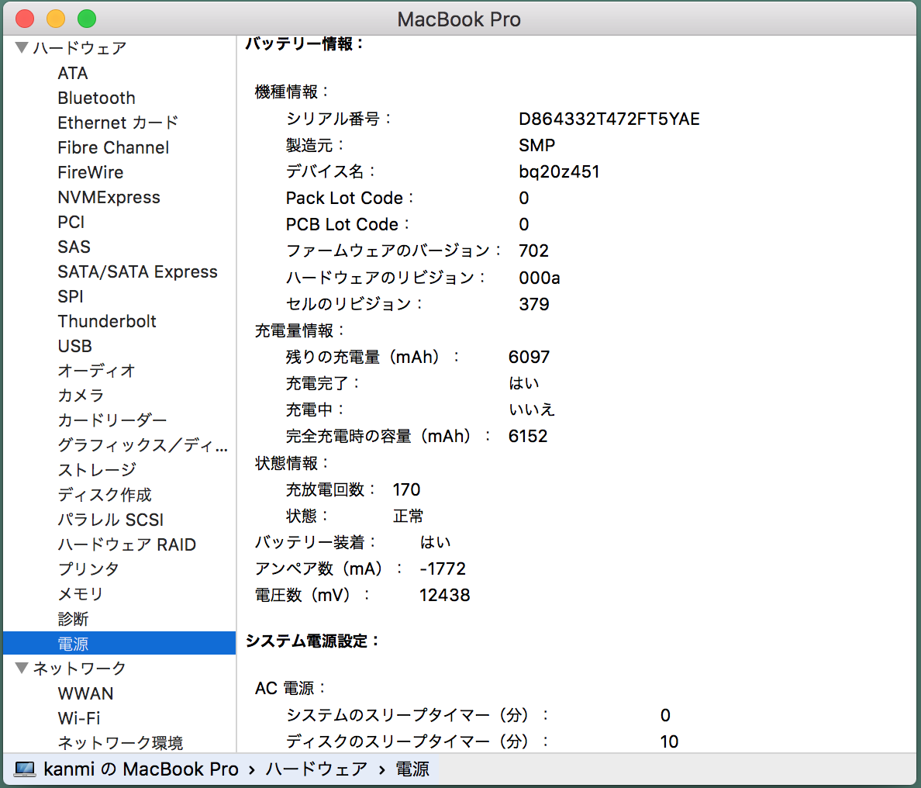Click the 状態情報 section label
921x788 pixels.
coord(292,463)
